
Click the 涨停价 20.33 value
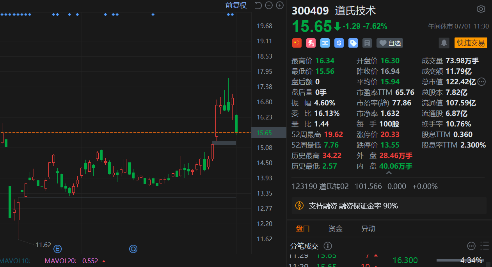[390, 134]
